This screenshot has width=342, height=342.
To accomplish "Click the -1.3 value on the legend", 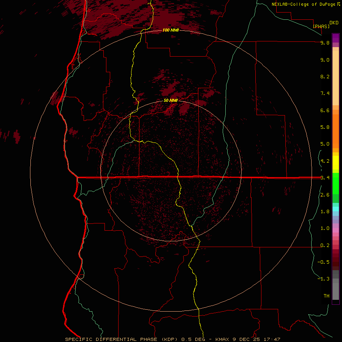I will 323,279.
